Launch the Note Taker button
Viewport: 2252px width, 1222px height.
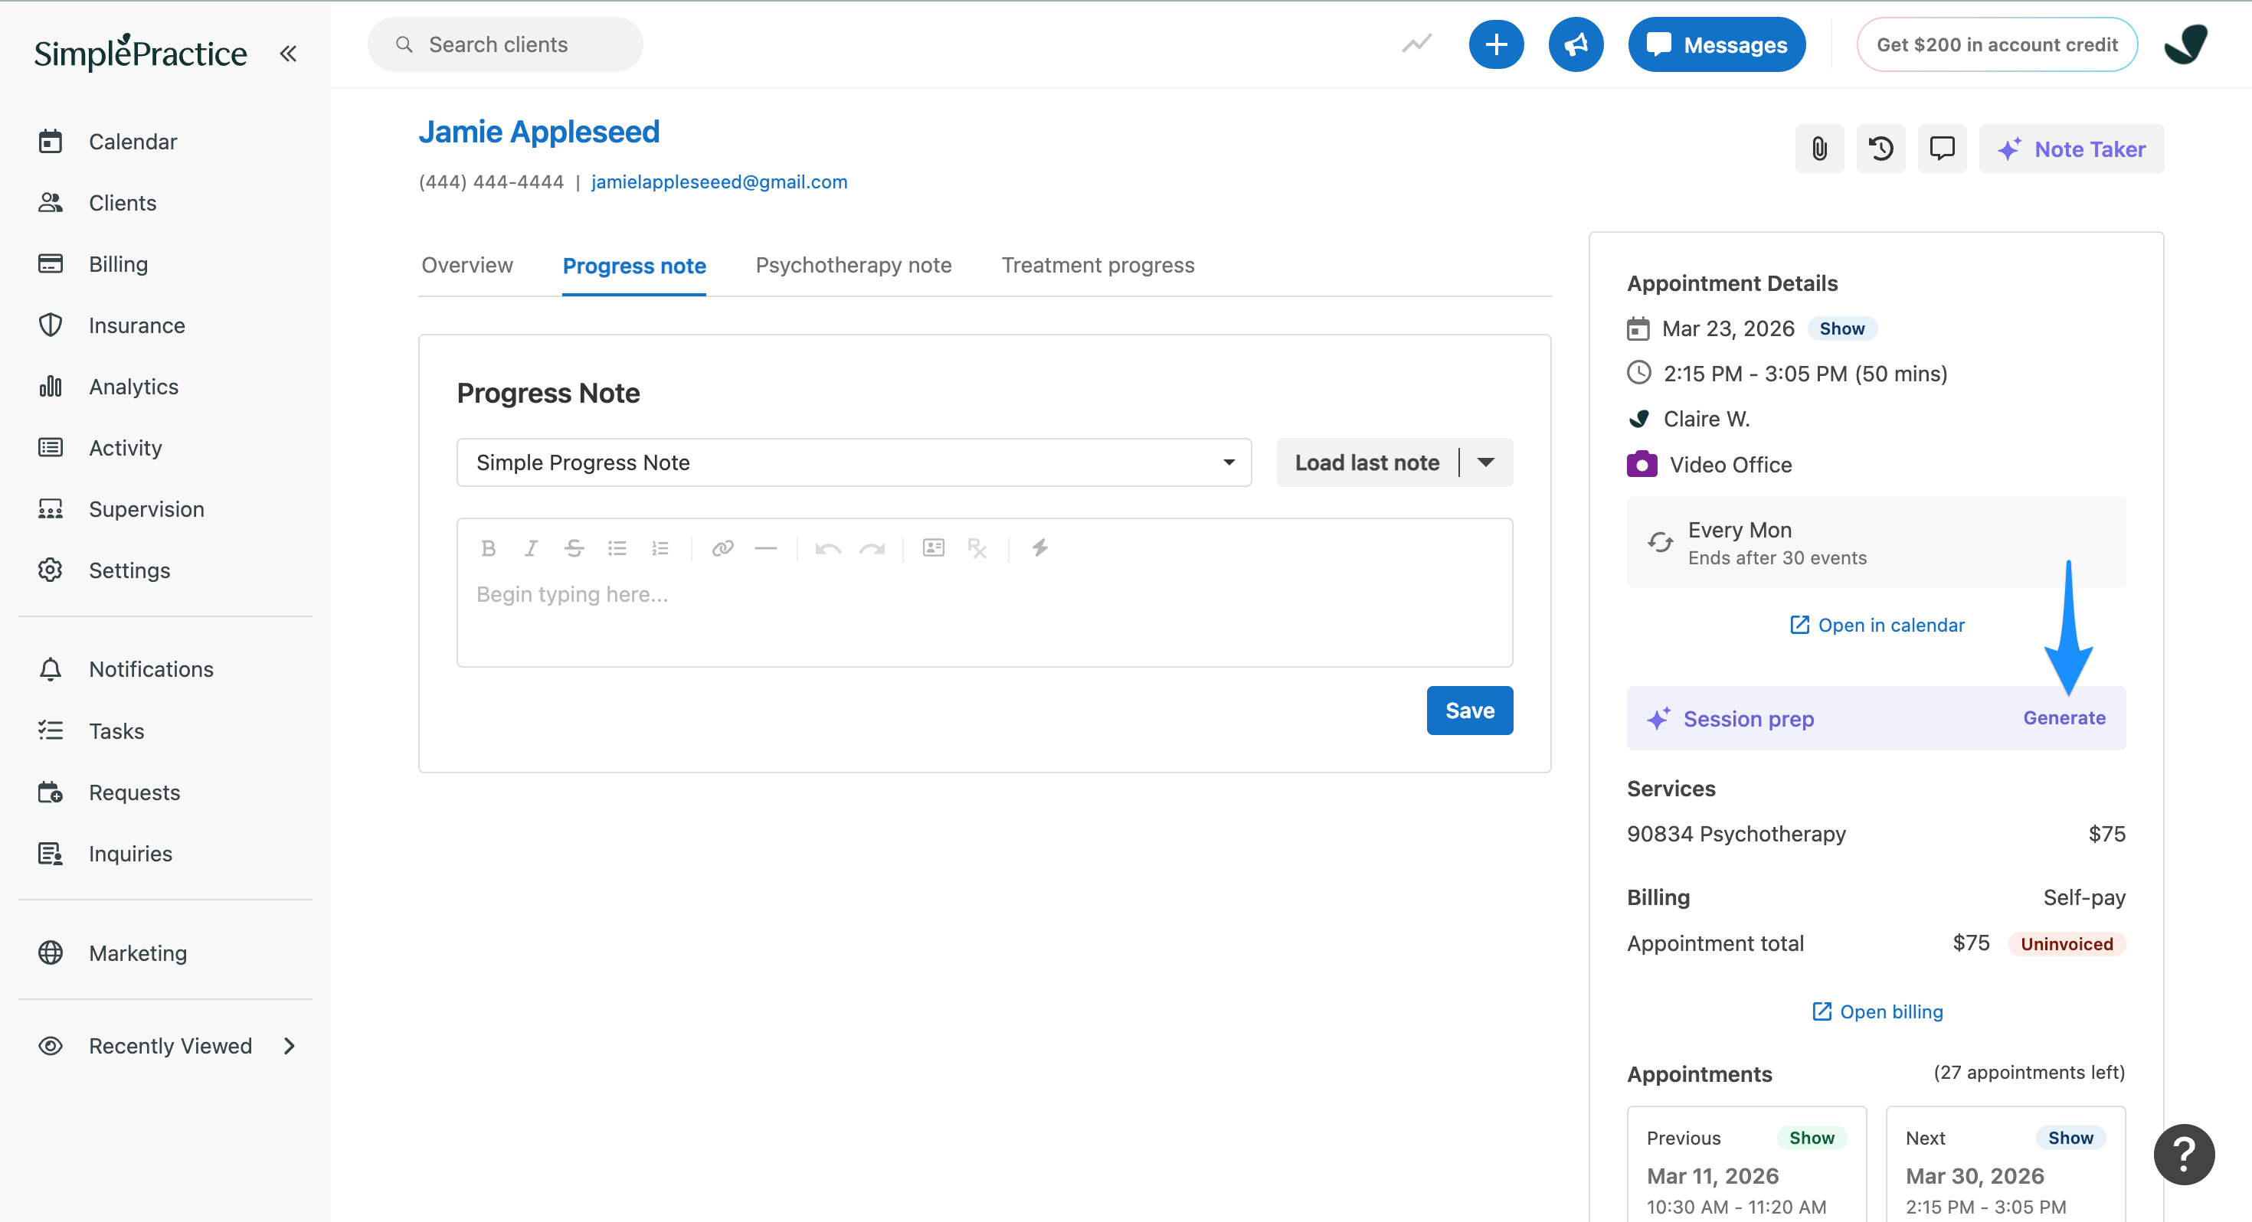coord(2071,149)
